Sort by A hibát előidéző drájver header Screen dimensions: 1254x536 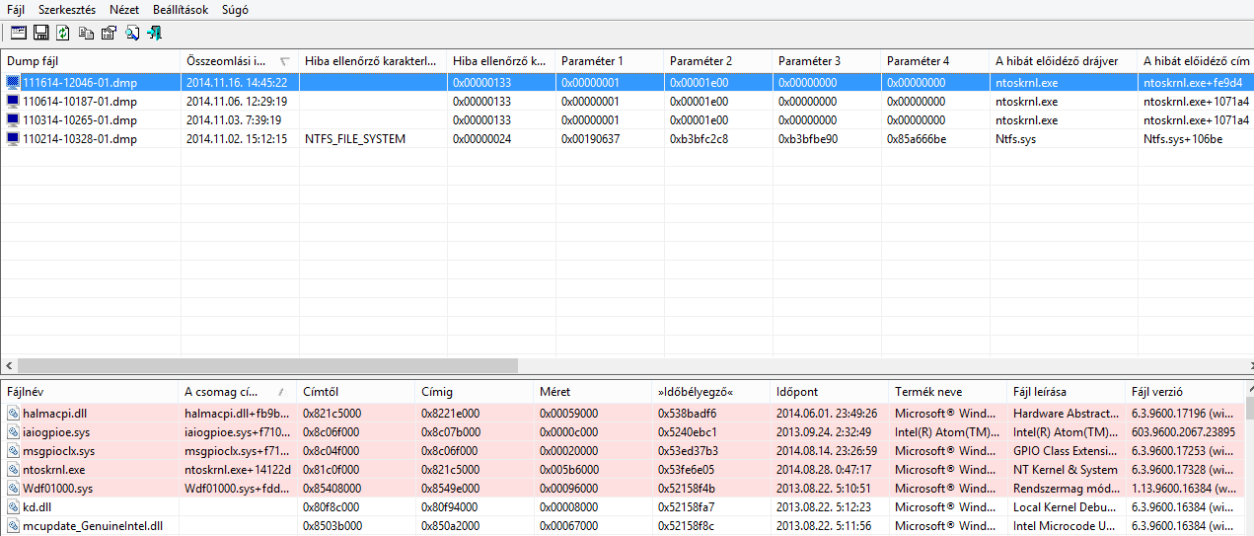[x=1064, y=61]
